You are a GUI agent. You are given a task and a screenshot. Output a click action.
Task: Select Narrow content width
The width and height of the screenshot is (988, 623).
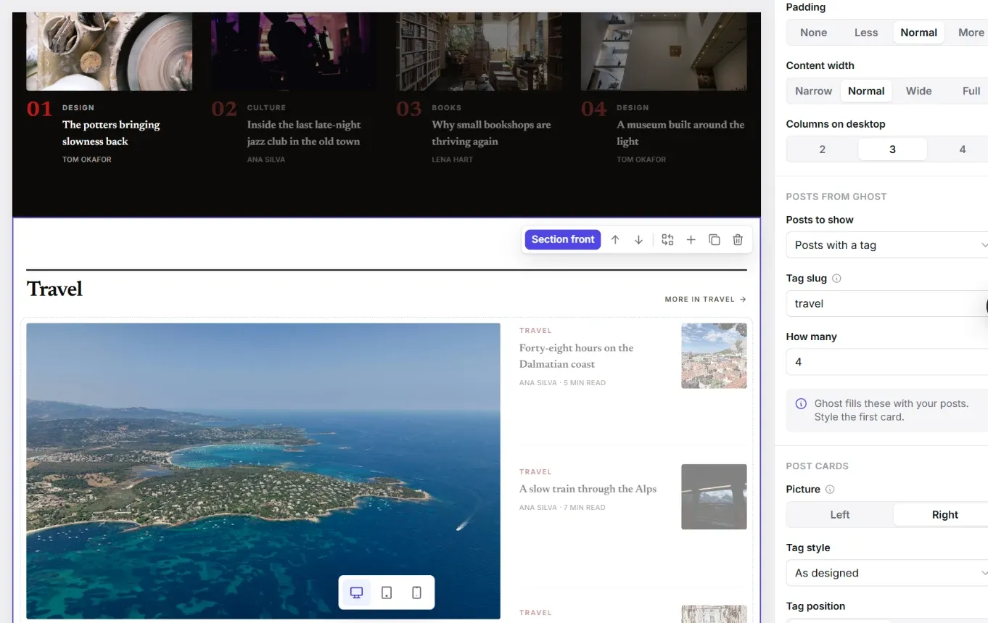pyautogui.click(x=813, y=91)
